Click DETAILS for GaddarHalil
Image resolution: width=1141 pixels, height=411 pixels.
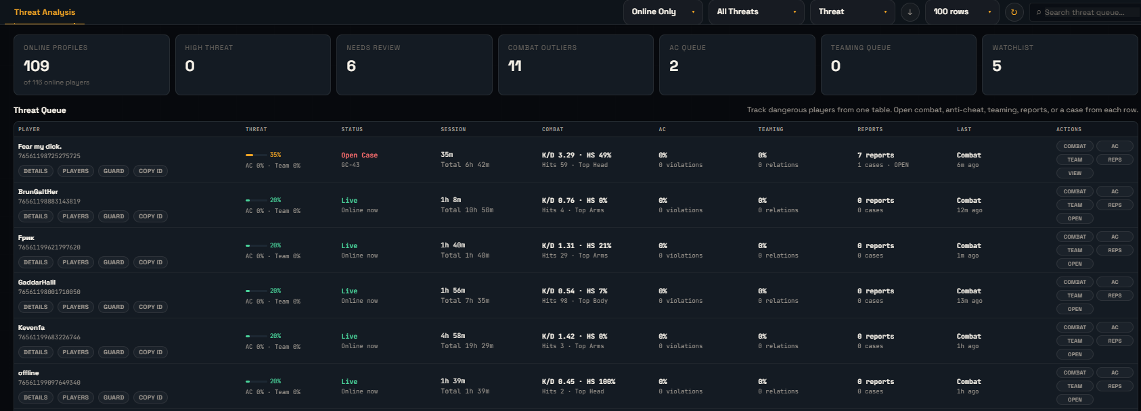pyautogui.click(x=36, y=307)
